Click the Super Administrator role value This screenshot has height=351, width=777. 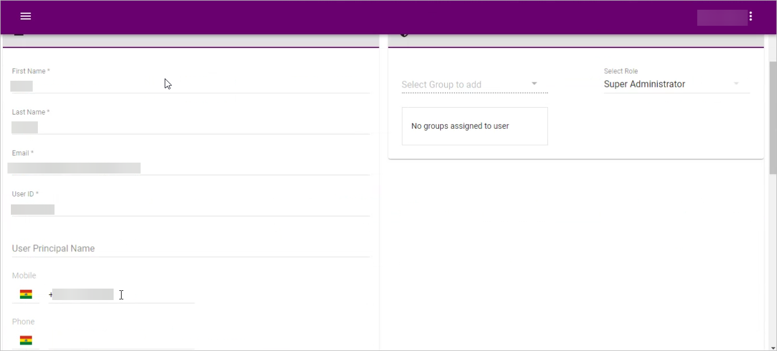click(x=644, y=84)
